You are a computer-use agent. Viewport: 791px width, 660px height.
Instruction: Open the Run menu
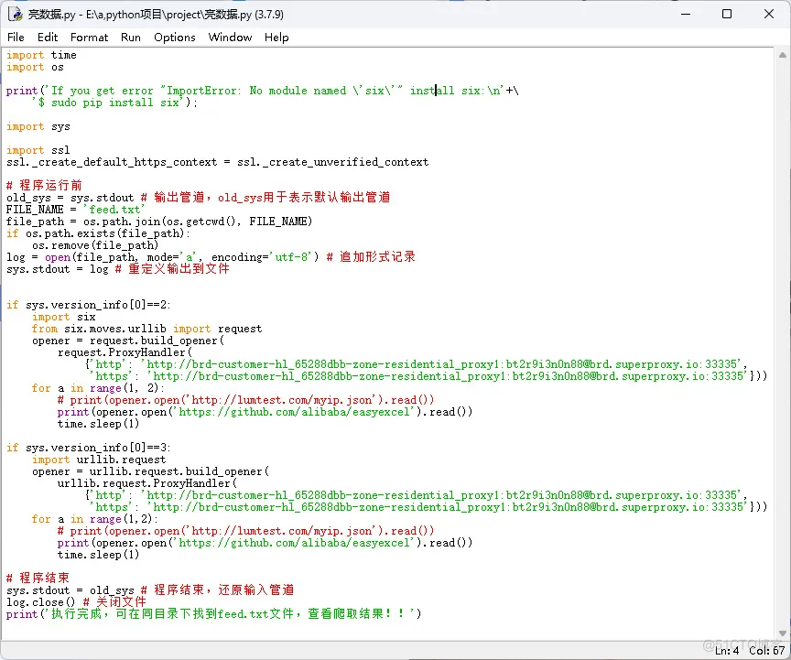coord(131,38)
